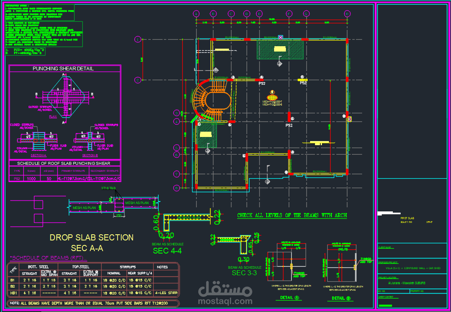
Task: Select grid bubble 'E' at top
Action: [259, 13]
